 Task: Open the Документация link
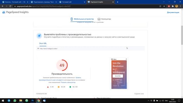coord(173,12)
